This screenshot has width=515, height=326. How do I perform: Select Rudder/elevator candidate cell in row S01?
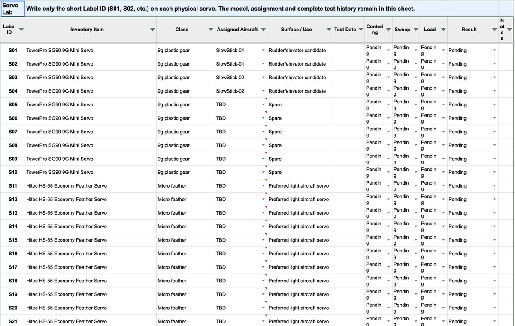tap(300, 51)
